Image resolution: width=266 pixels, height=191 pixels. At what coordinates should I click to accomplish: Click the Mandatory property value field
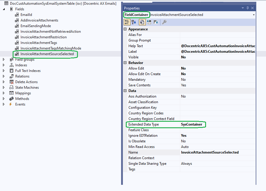point(218,80)
